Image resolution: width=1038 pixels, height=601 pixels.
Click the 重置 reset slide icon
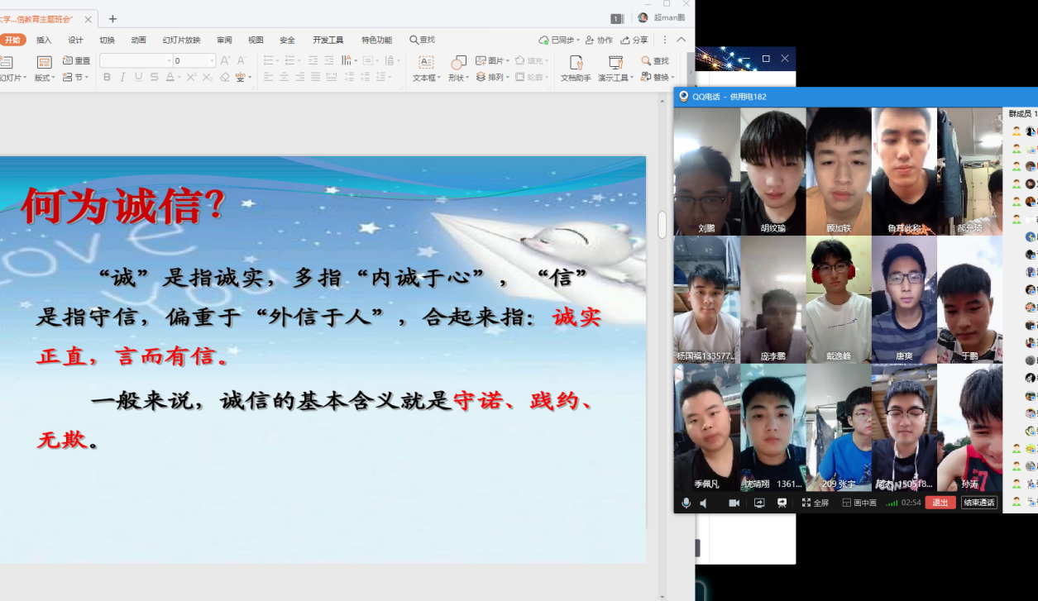click(76, 60)
